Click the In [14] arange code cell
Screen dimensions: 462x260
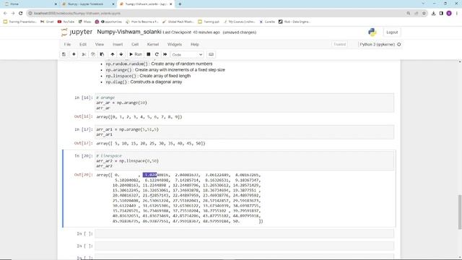[x=244, y=103]
